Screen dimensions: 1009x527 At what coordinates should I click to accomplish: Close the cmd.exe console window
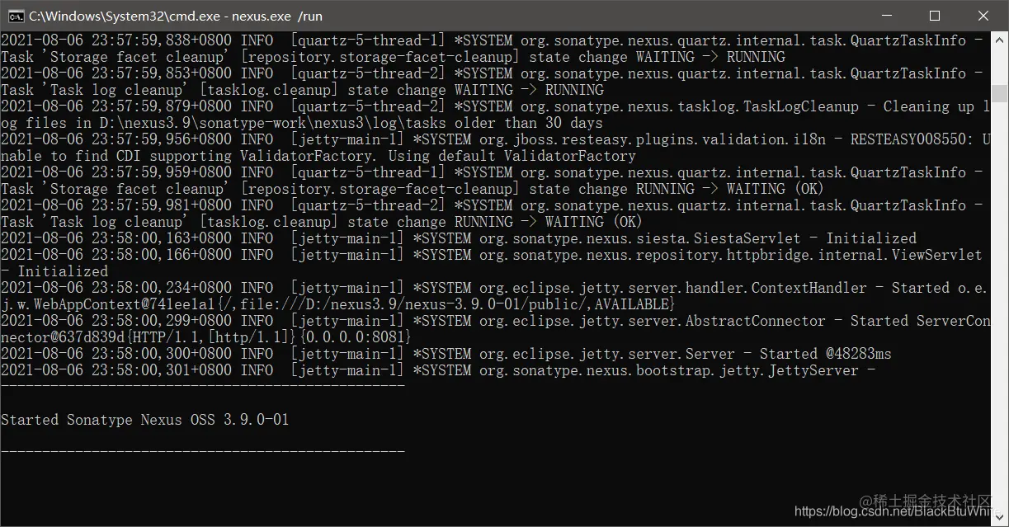[x=983, y=16]
